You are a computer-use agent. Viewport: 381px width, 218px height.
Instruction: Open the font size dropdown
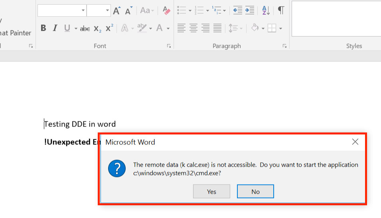(107, 10)
